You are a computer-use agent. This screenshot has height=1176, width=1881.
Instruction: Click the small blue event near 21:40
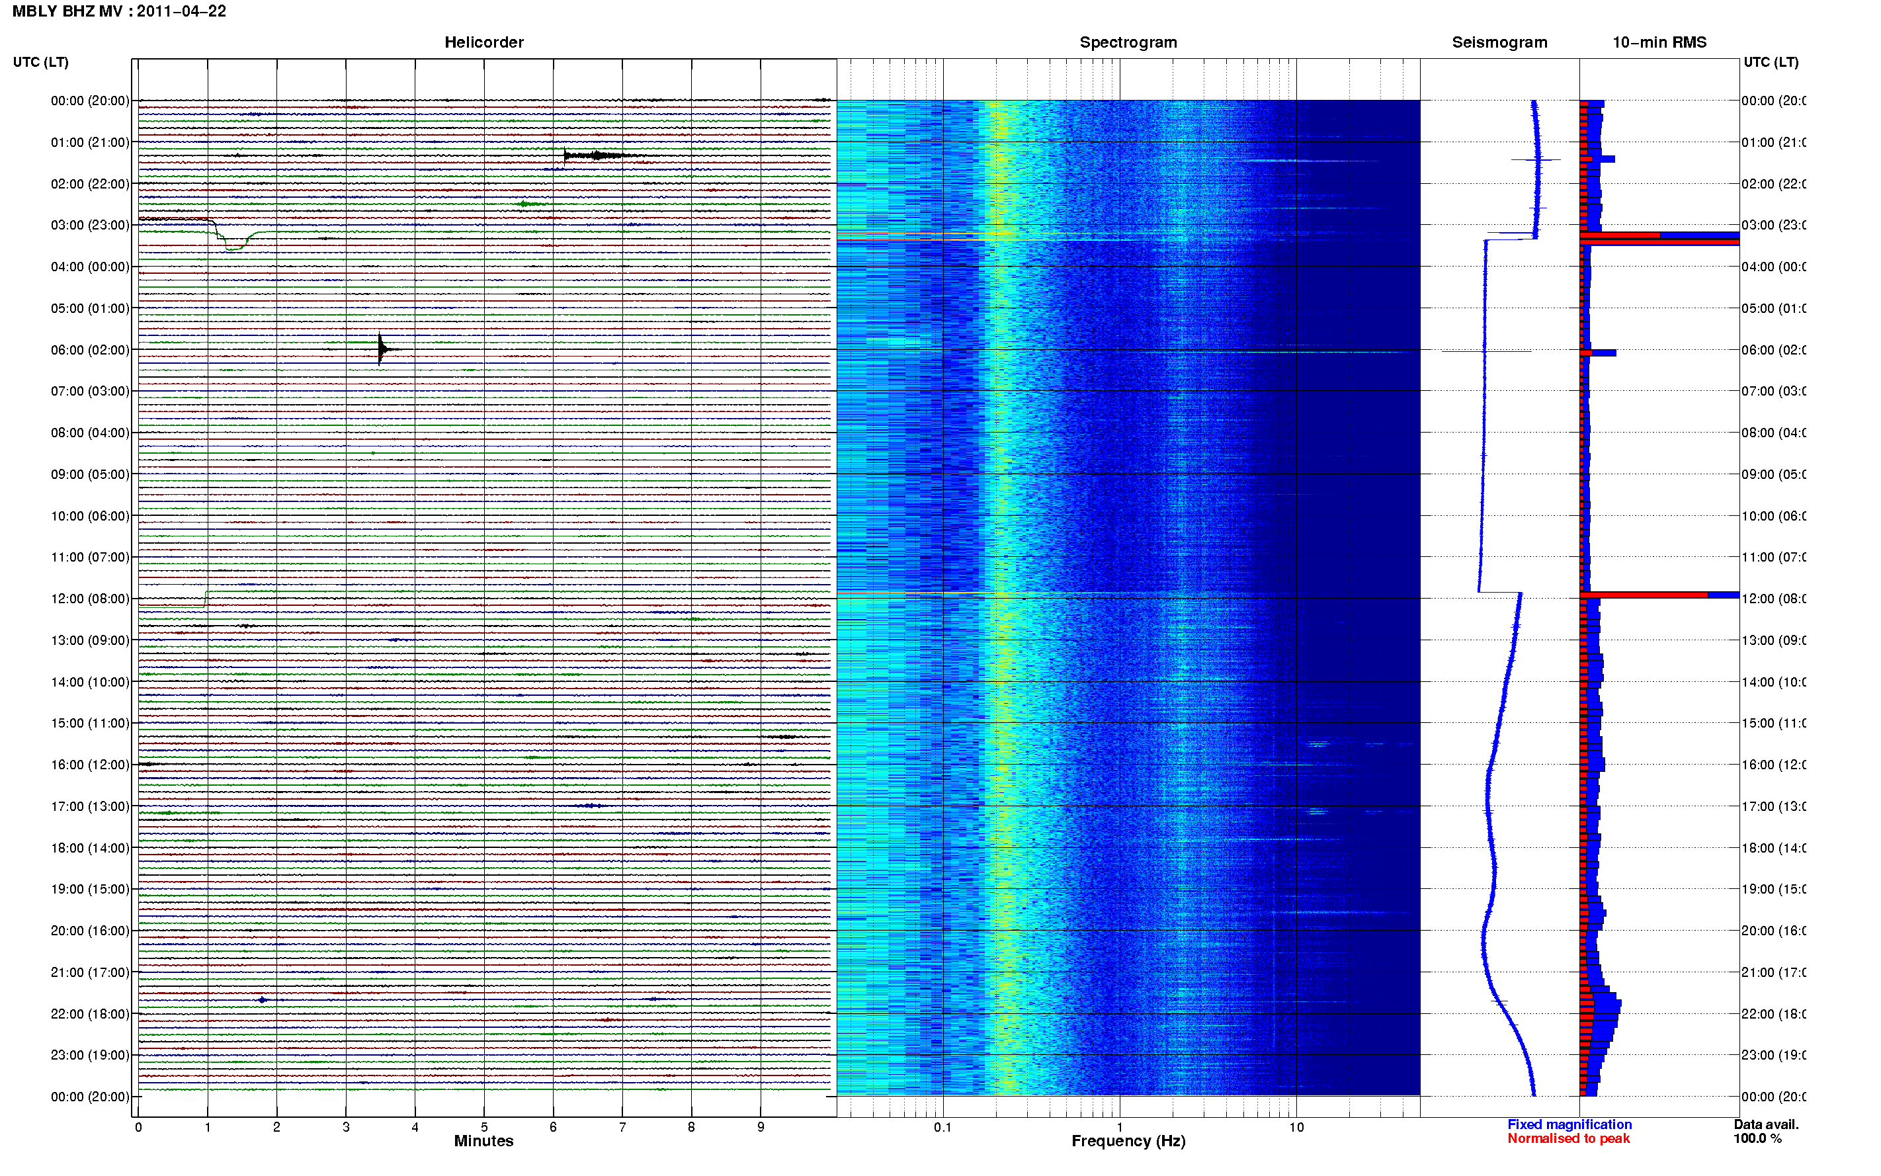[x=263, y=999]
